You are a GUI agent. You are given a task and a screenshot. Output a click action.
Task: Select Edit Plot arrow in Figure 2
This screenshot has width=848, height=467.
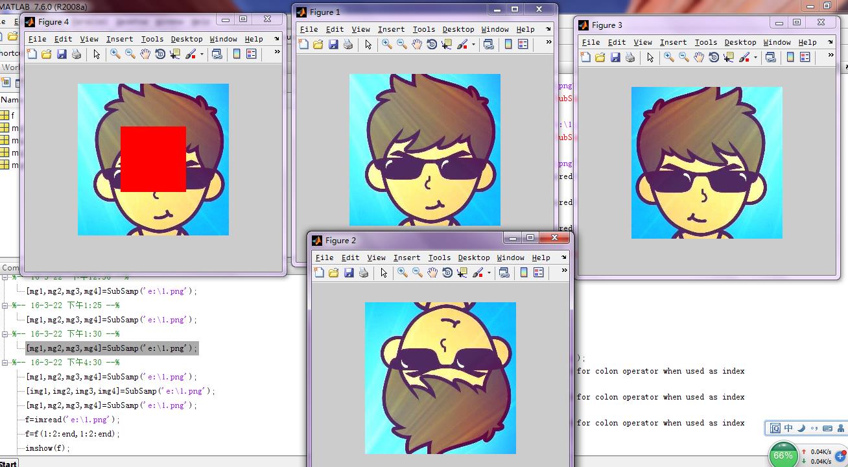point(384,272)
